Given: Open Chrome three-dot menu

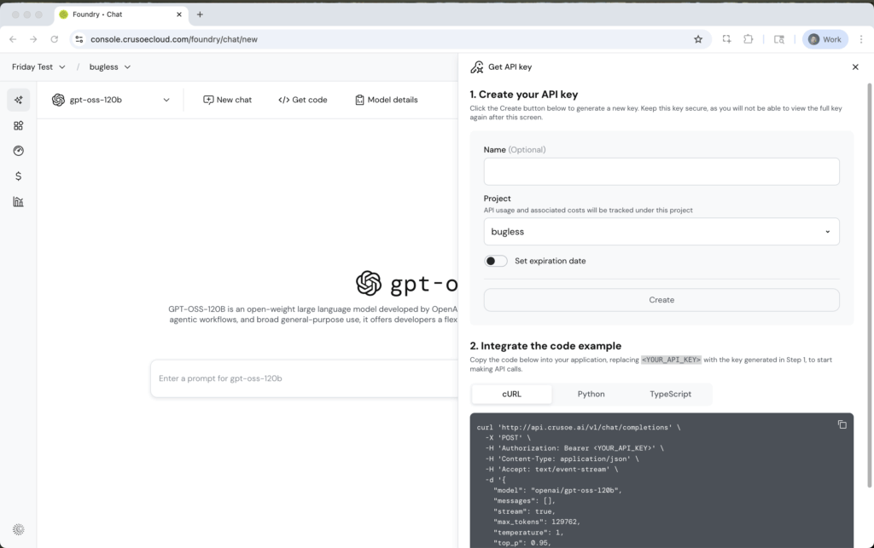Looking at the screenshot, I should (x=861, y=39).
